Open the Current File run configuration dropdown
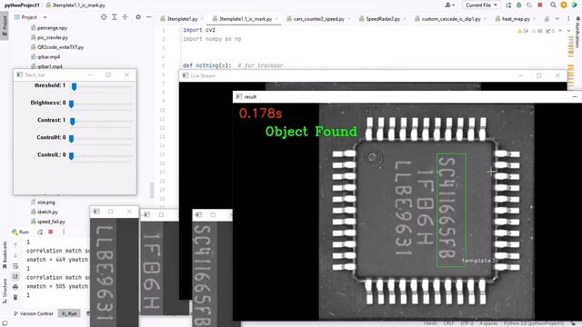This screenshot has height=327, width=582. pos(481,5)
